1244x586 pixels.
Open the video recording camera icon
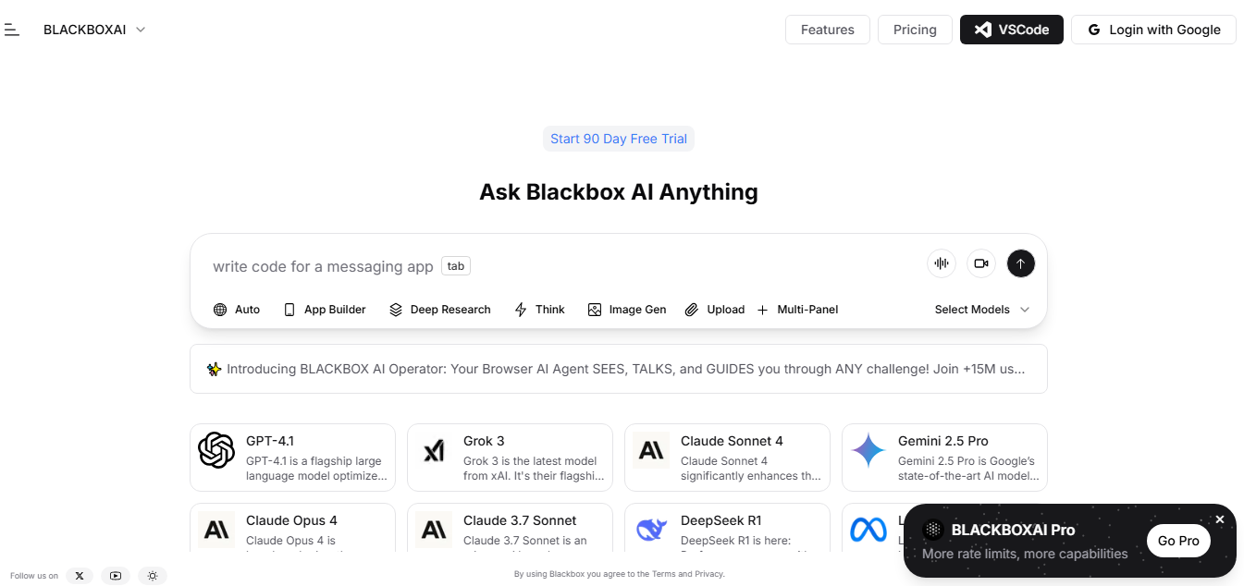(980, 263)
